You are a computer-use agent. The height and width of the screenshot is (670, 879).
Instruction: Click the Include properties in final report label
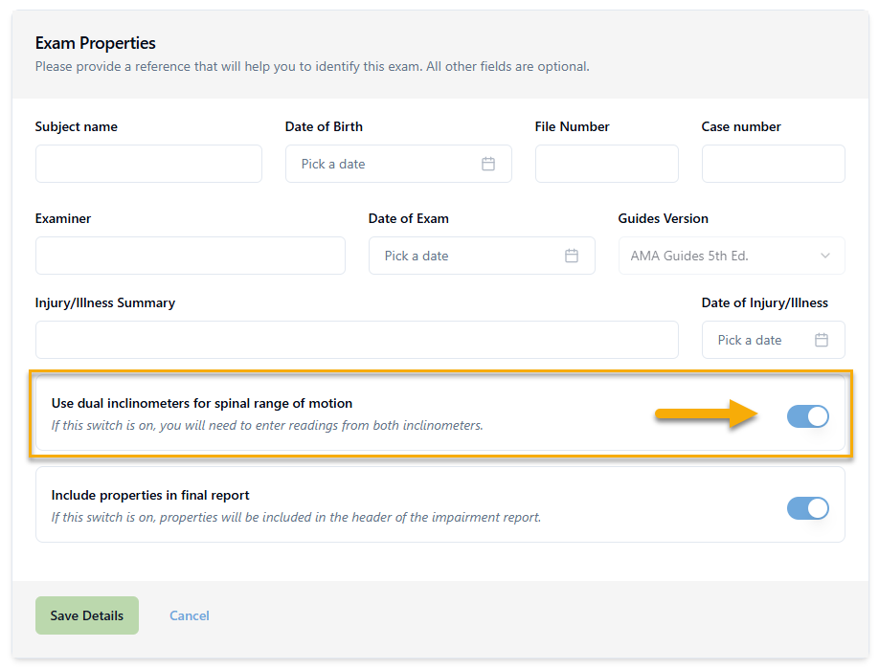[x=150, y=495]
